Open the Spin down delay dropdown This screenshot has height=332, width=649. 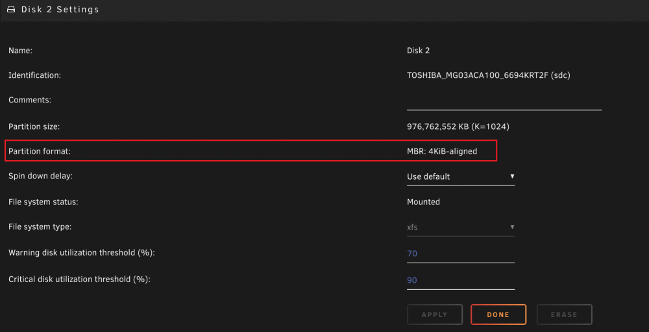pyautogui.click(x=461, y=176)
